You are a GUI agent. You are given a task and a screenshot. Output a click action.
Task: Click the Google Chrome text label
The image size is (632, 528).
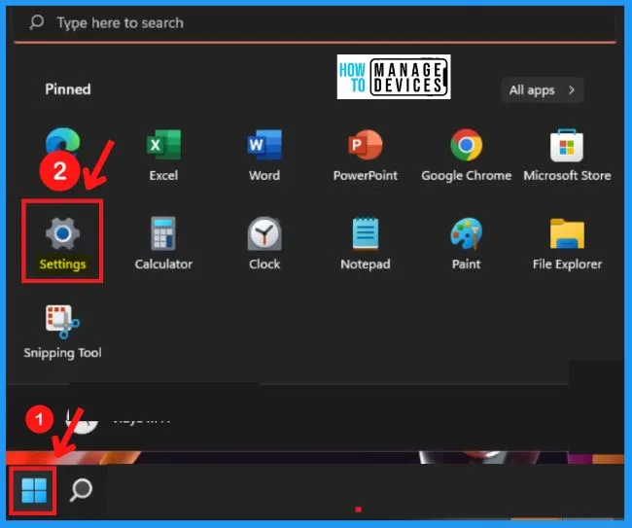coord(467,176)
